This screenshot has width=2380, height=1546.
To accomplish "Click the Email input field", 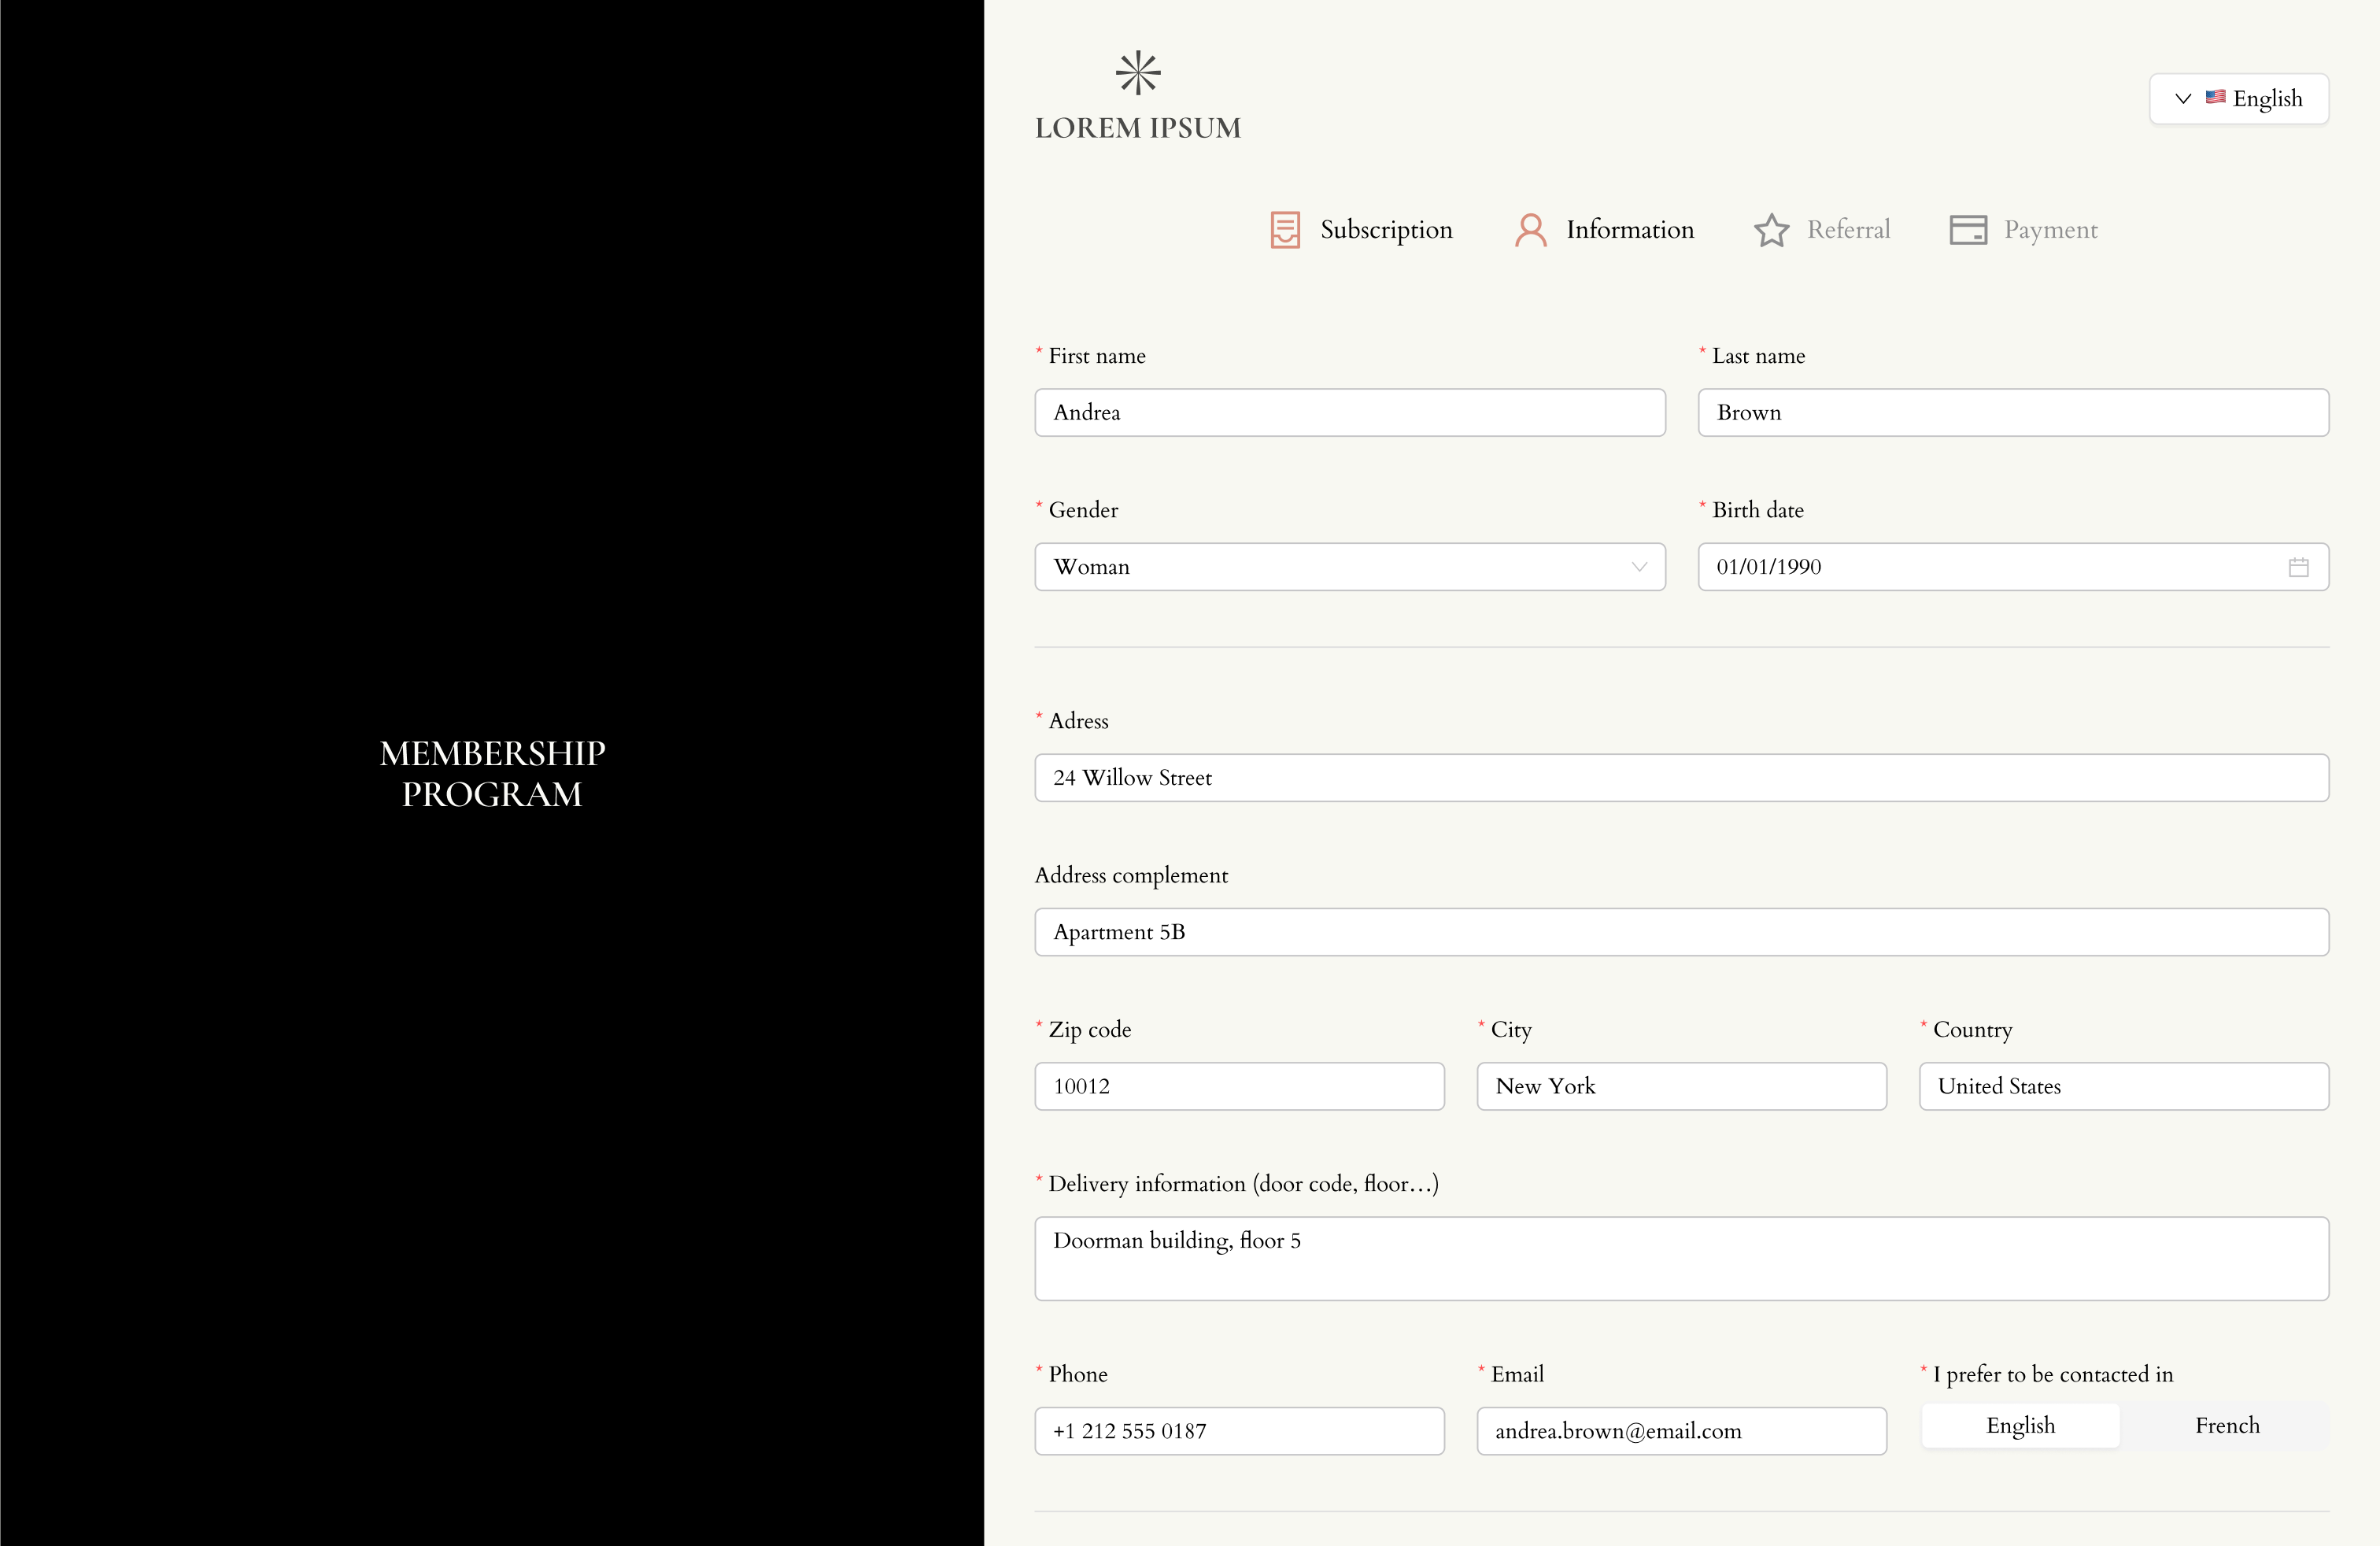I will [1680, 1430].
